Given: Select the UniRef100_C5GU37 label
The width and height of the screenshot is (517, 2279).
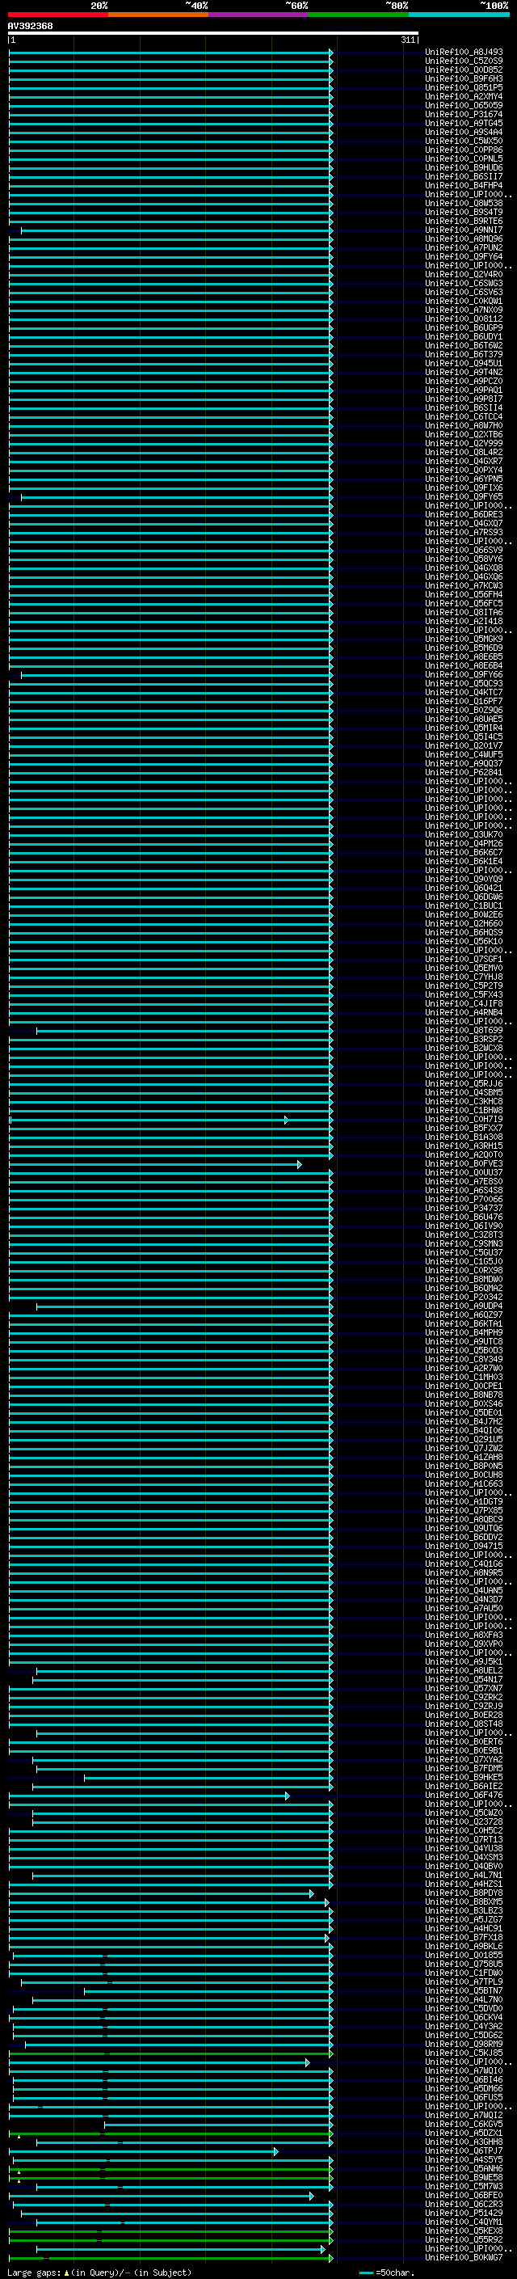Looking at the screenshot, I should coord(464,1251).
